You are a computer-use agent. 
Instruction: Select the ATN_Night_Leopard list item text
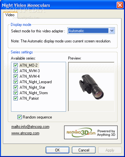tap(36, 82)
